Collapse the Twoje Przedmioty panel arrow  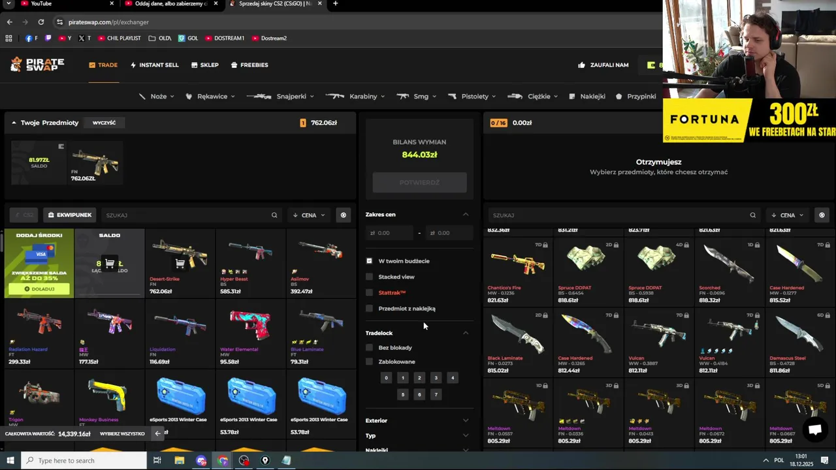click(x=14, y=123)
